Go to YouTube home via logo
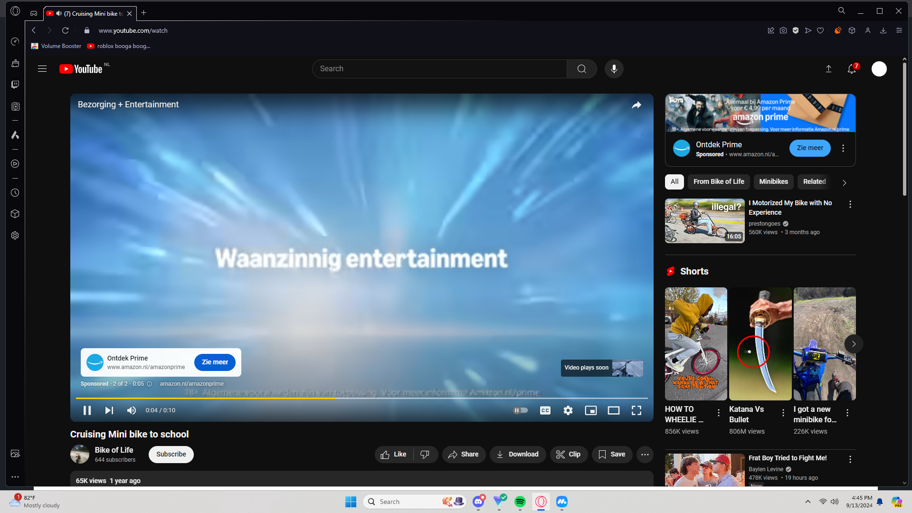 coord(81,69)
